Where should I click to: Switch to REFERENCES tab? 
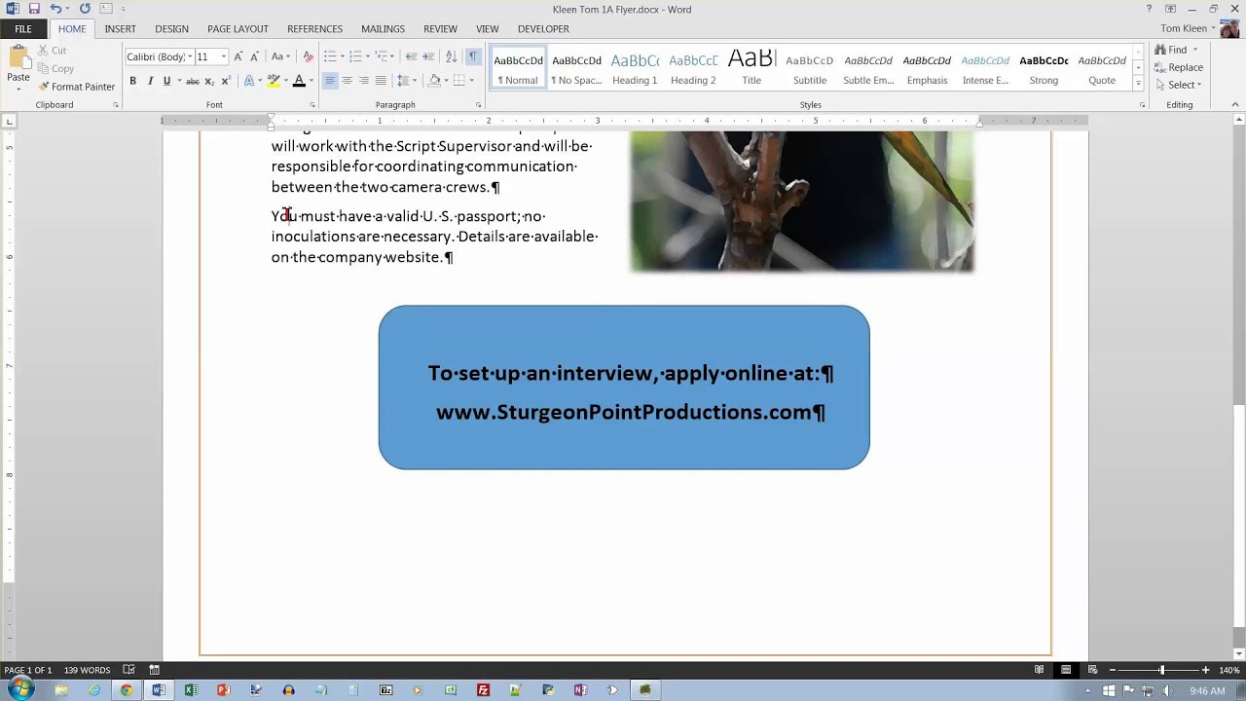pyautogui.click(x=314, y=29)
